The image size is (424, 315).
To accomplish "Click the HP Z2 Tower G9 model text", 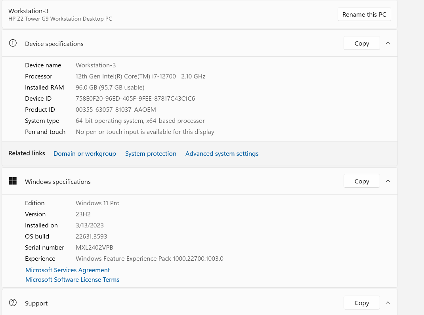I will [60, 19].
